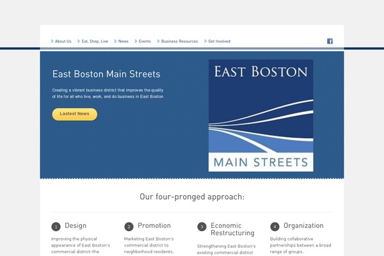The width and height of the screenshot is (384, 256).
Task: Click the number 3 circle beside Economic Restructuring
Action: [x=202, y=227]
